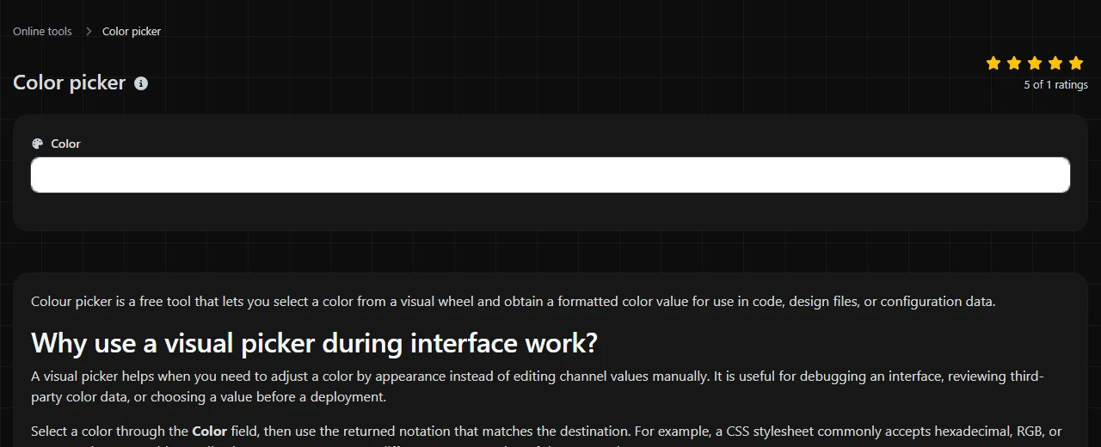
Task: Open the Online tools breadcrumb link
Action: point(42,31)
